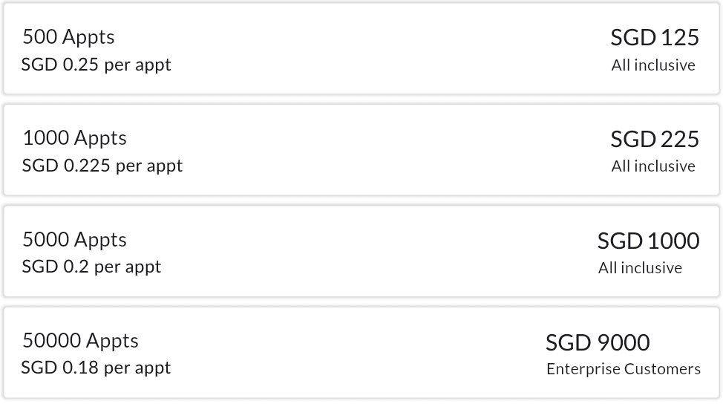The height and width of the screenshot is (404, 723).
Task: Select the 1000 Appts plan card
Action: pyautogui.click(x=361, y=151)
